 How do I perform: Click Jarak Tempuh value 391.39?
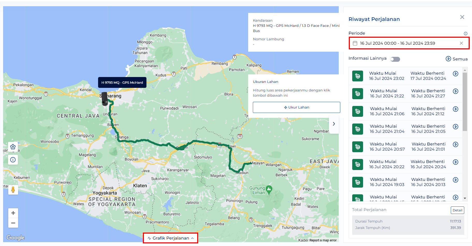coord(456,228)
